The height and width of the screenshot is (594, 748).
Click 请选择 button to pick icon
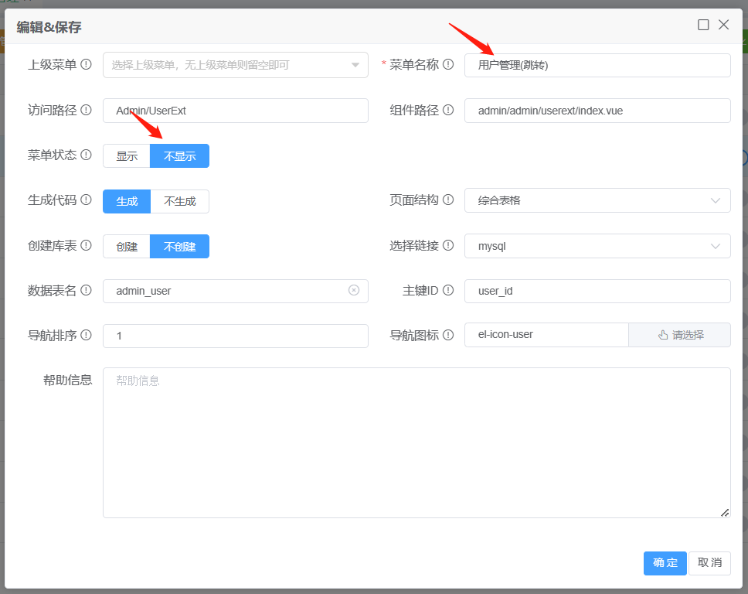680,335
